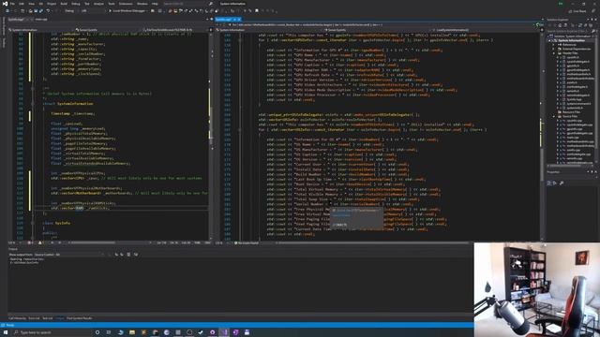Switch to main.cpp tab in left editor
600x337 pixels.
click(x=41, y=19)
